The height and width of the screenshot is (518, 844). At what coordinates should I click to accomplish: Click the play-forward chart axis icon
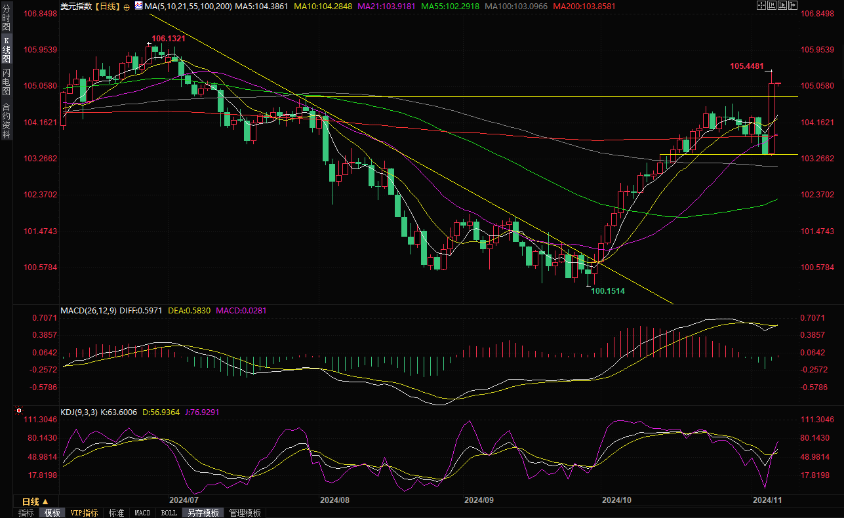coord(782,5)
